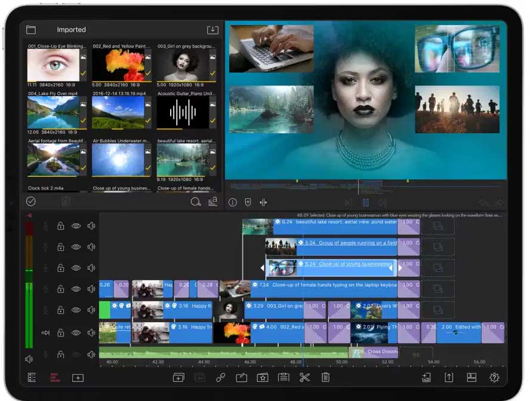Delete the selected clip with the trash icon

(x=325, y=378)
